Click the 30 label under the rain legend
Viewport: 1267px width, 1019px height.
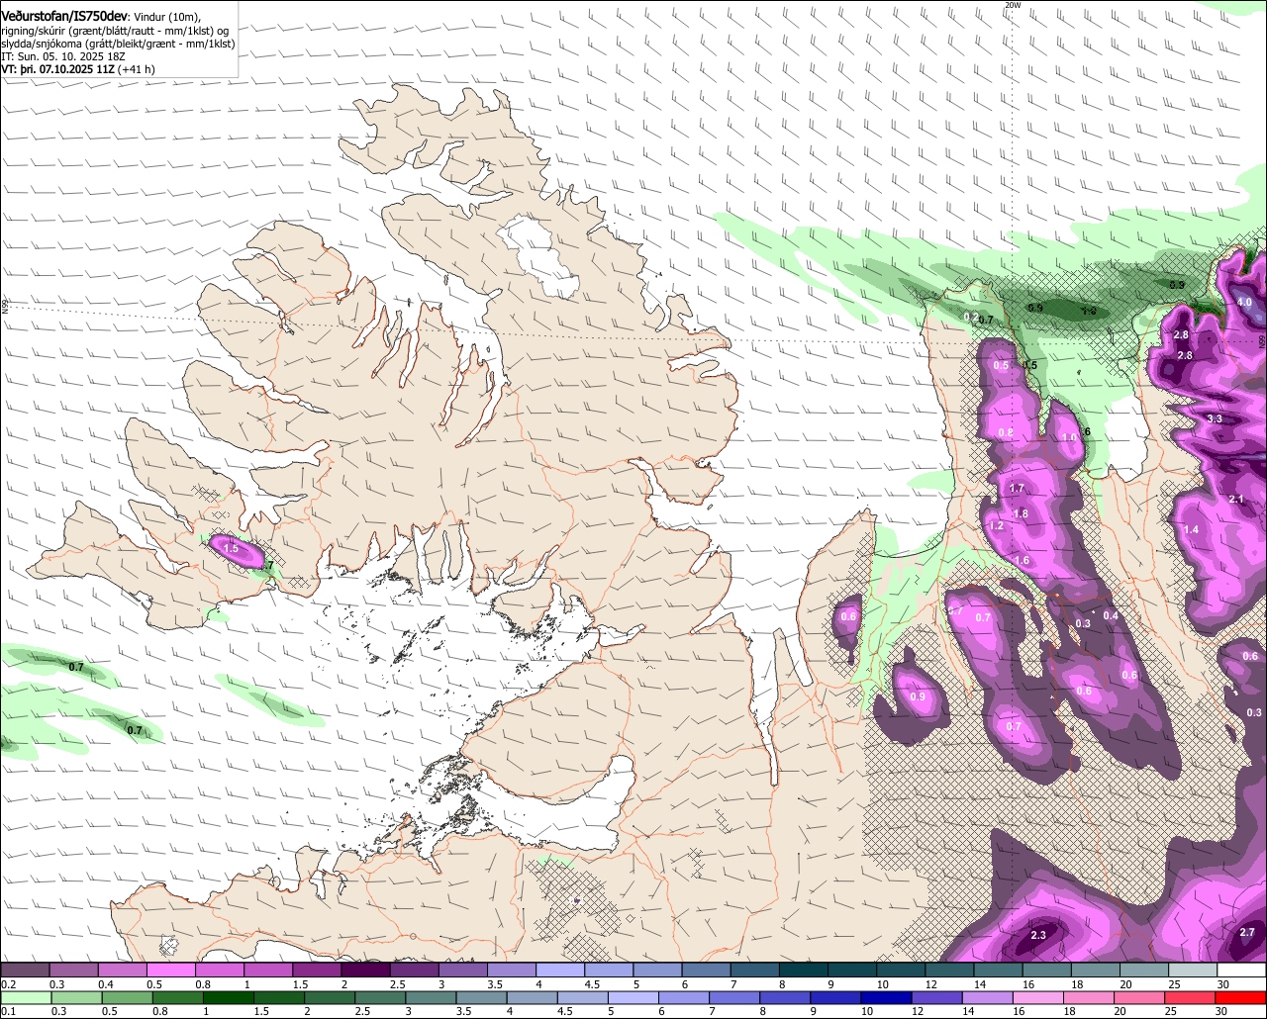[x=1220, y=1012]
